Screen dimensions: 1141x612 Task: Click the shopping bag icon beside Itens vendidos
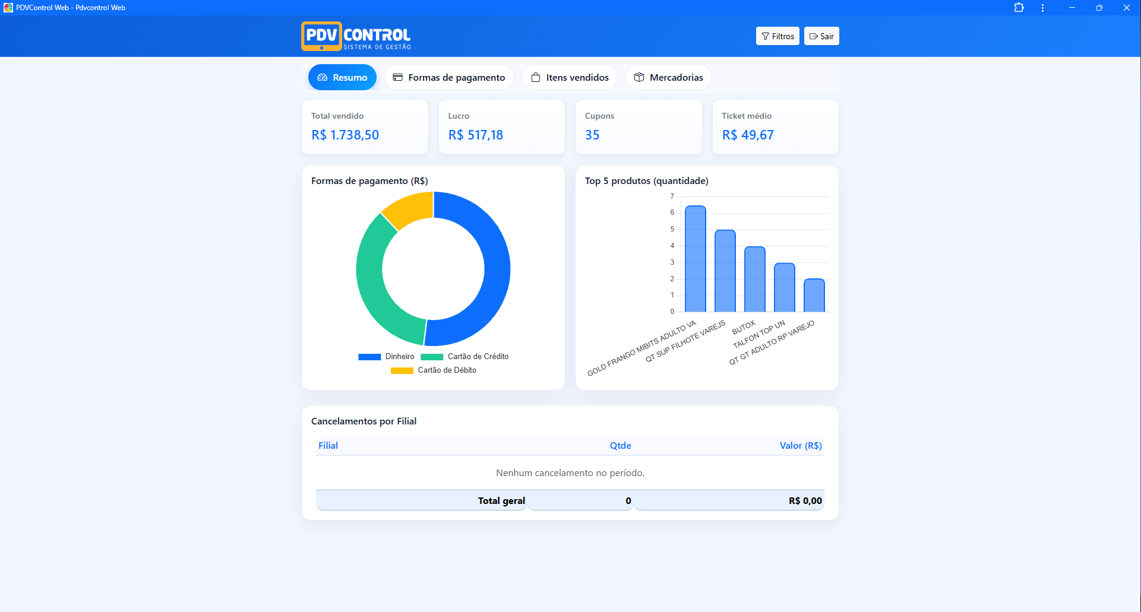point(536,77)
